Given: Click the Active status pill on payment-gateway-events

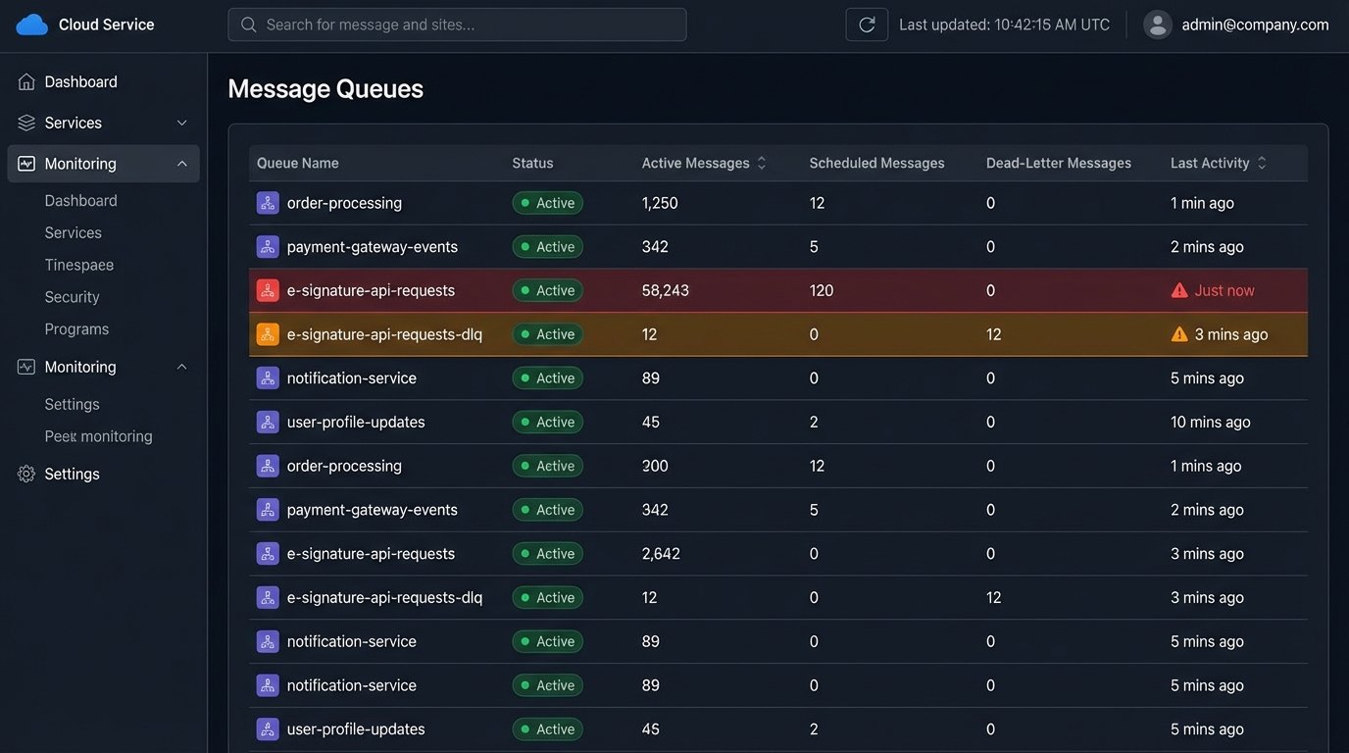Looking at the screenshot, I should (547, 246).
